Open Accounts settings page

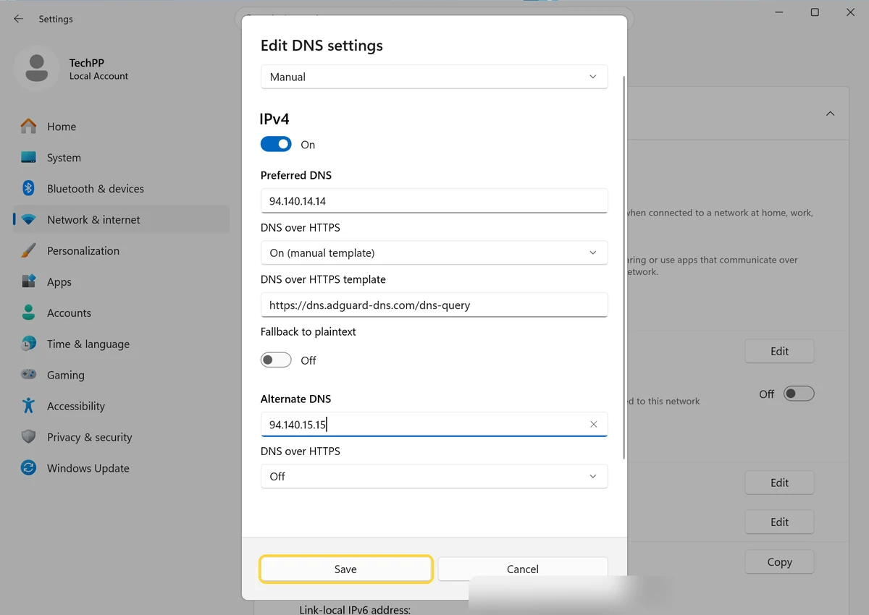point(122,313)
